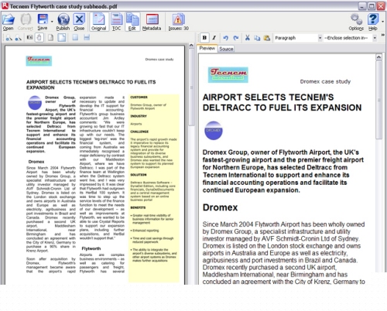
Task: Expand the Save button dropdown arrow
Action: (x=52, y=22)
